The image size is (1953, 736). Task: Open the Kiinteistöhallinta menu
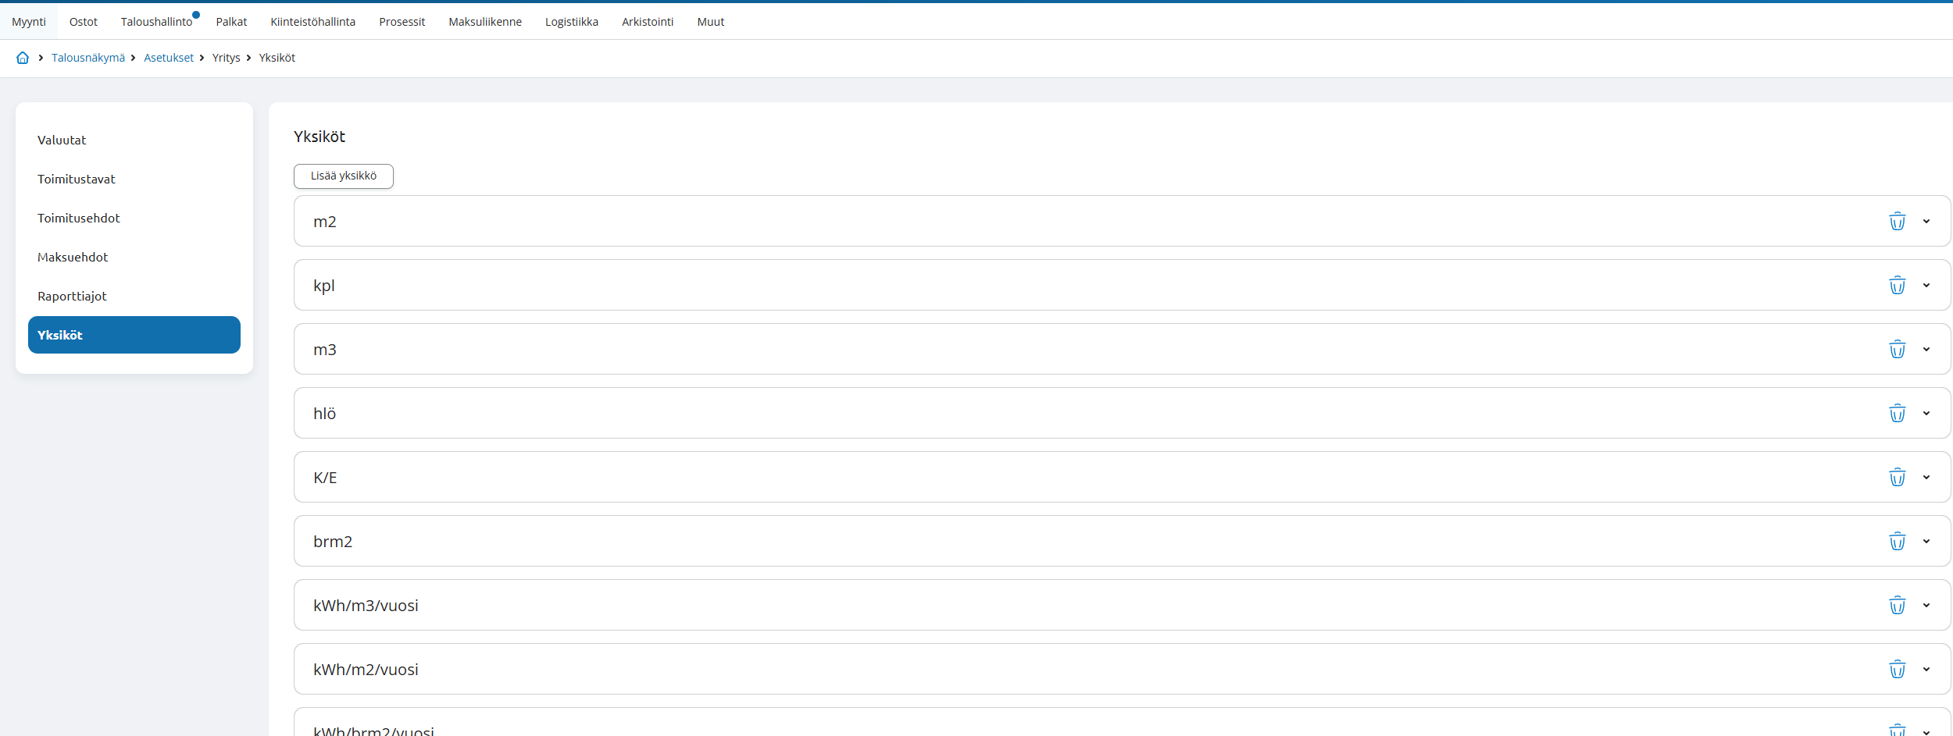(312, 22)
